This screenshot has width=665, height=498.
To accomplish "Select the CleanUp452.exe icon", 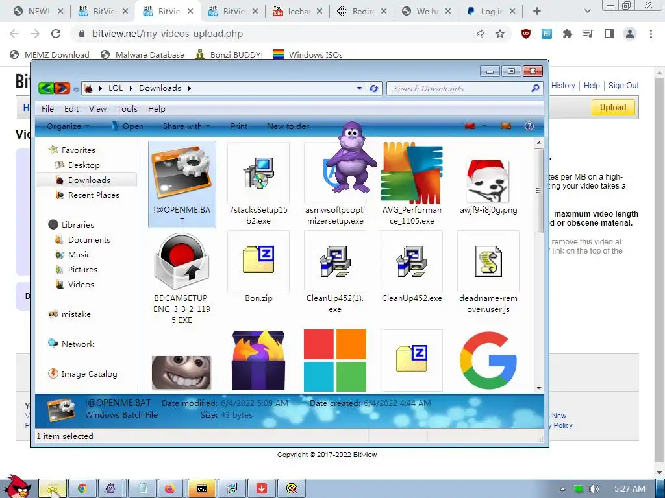I will point(411,261).
